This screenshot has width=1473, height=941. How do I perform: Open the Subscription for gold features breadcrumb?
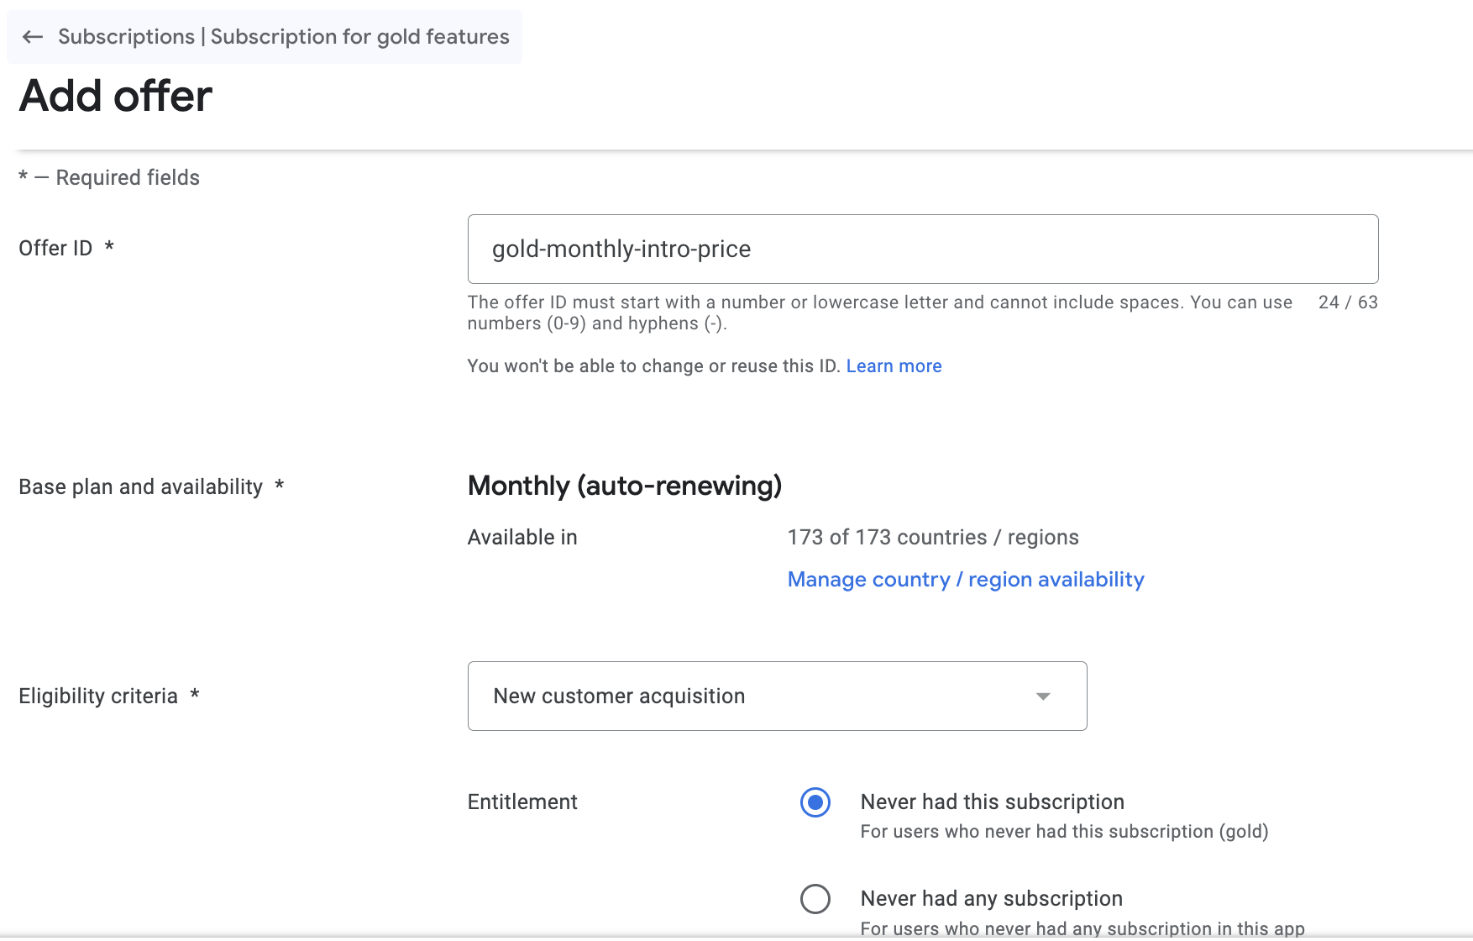(x=359, y=37)
